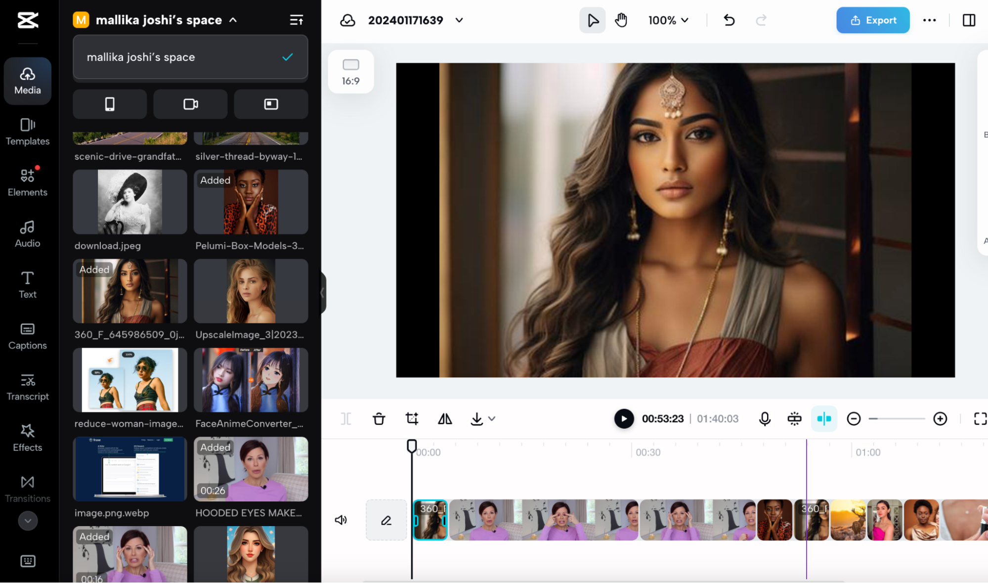Image resolution: width=988 pixels, height=583 pixels.
Task: Select the first 360_F clip on timeline
Action: (x=430, y=520)
